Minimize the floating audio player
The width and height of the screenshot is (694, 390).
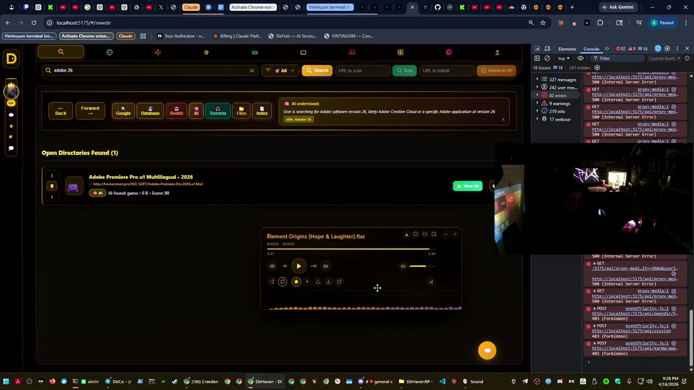pos(446,235)
